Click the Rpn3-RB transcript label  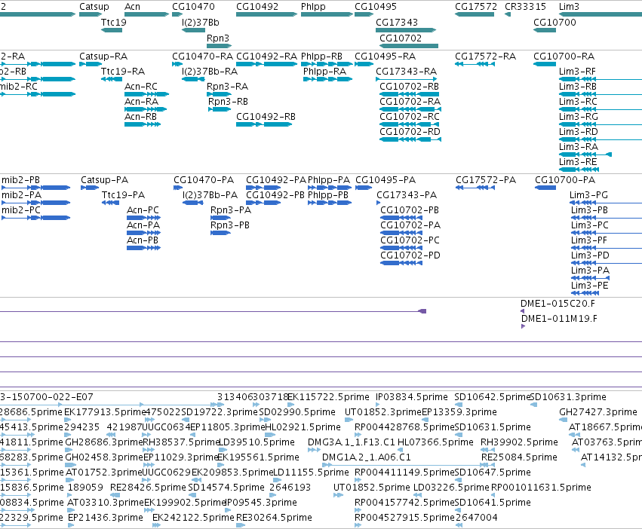[x=228, y=102]
